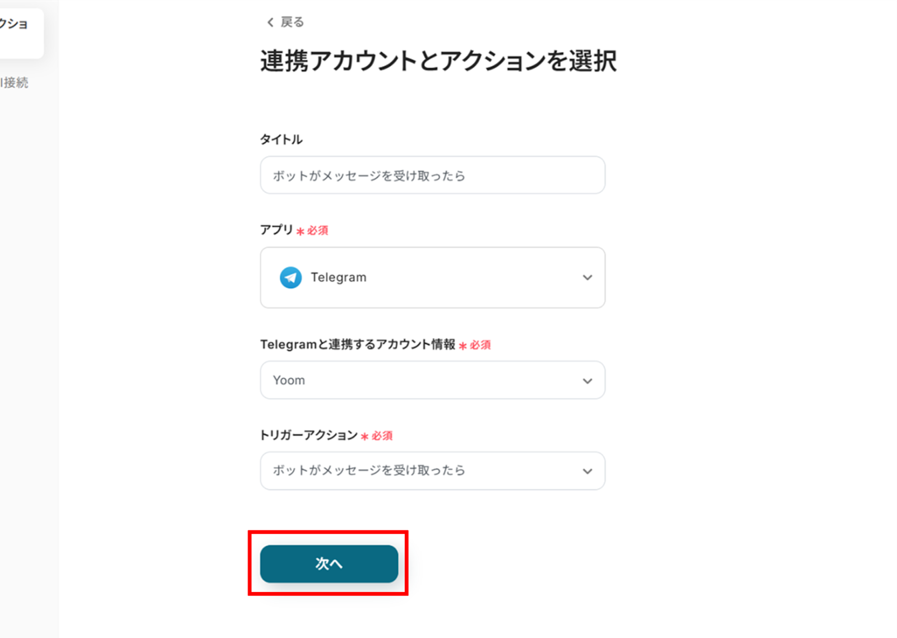Click the アプリ required label
Image resolution: width=897 pixels, height=638 pixels.
point(294,230)
